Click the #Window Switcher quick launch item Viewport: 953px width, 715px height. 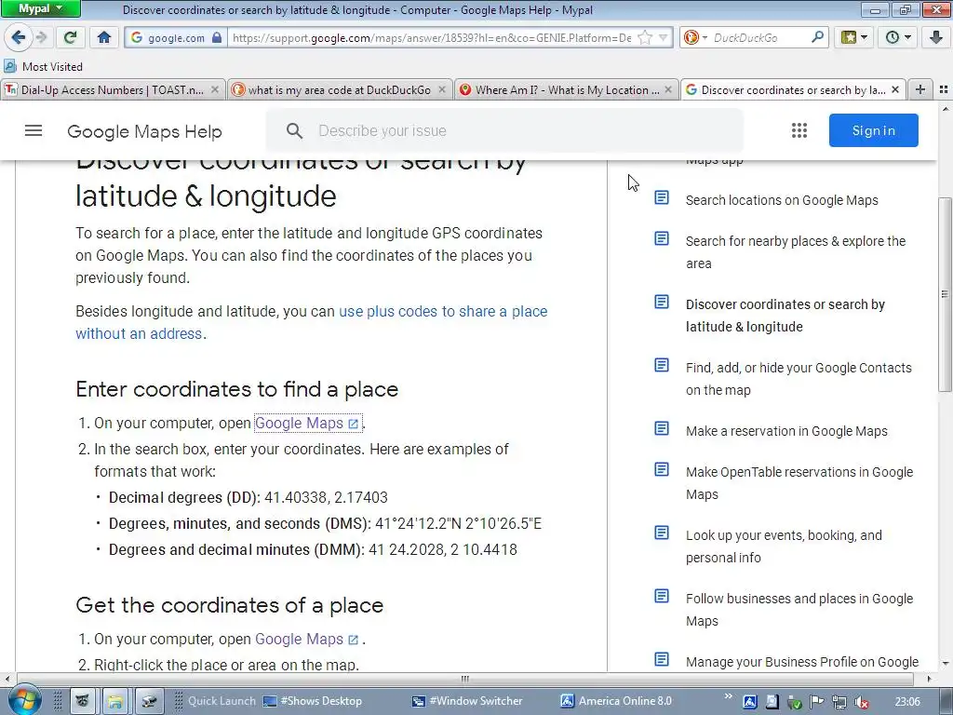tap(467, 701)
